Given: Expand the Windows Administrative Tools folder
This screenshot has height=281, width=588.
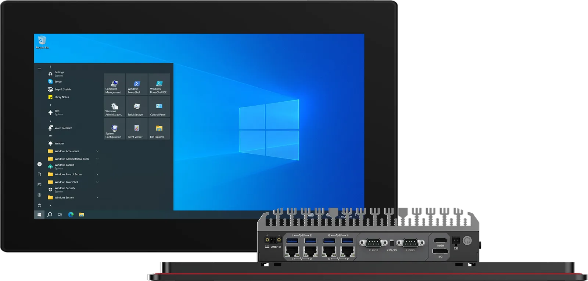Looking at the screenshot, I should point(73,159).
